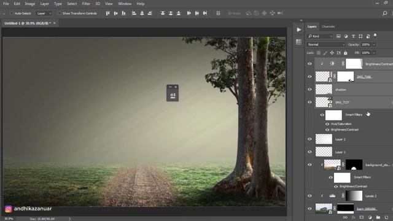Open the Image menu
Image resolution: width=393 pixels, height=221 pixels.
[x=30, y=4]
